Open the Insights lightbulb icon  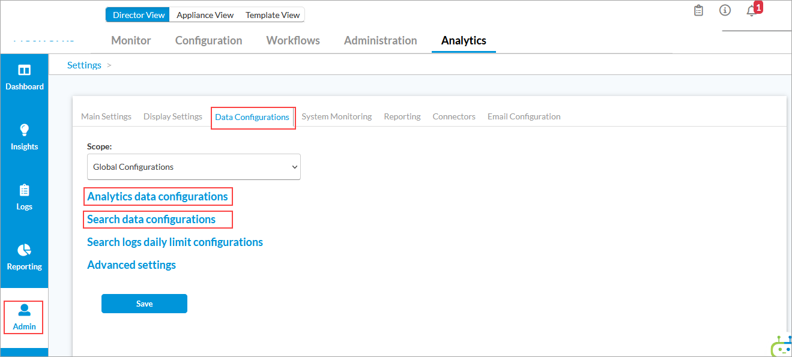(24, 130)
